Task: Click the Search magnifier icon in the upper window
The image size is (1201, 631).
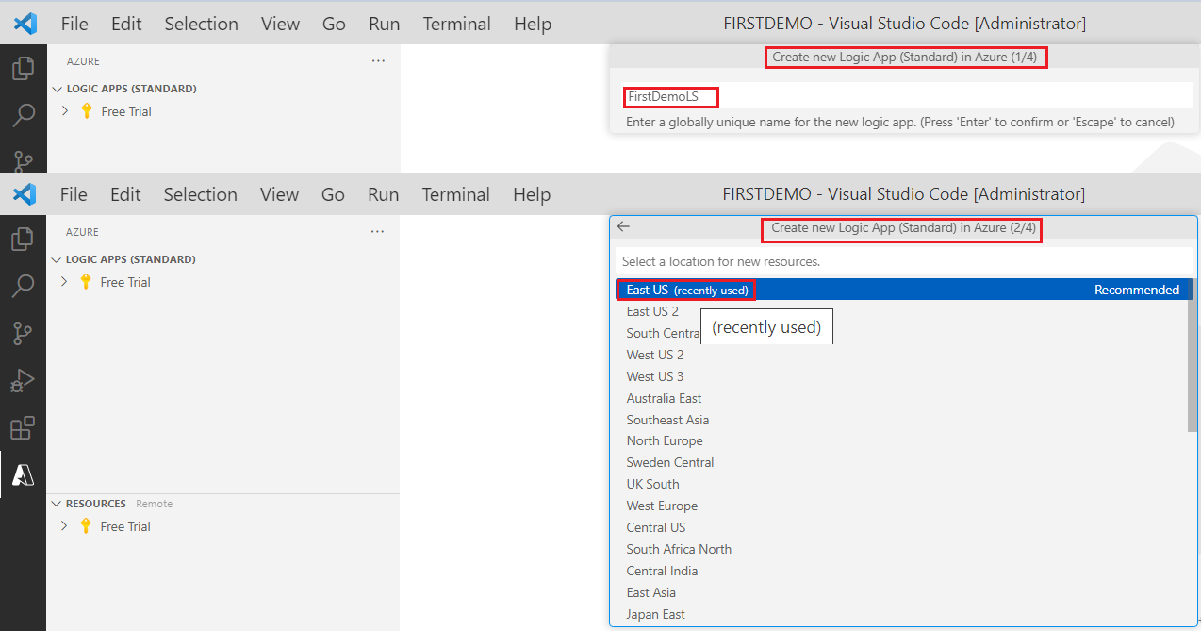Action: click(x=23, y=115)
